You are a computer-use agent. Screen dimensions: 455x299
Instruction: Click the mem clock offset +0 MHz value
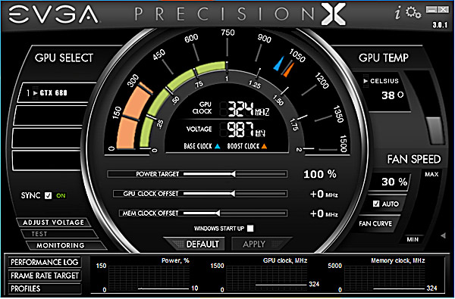tap(324, 213)
